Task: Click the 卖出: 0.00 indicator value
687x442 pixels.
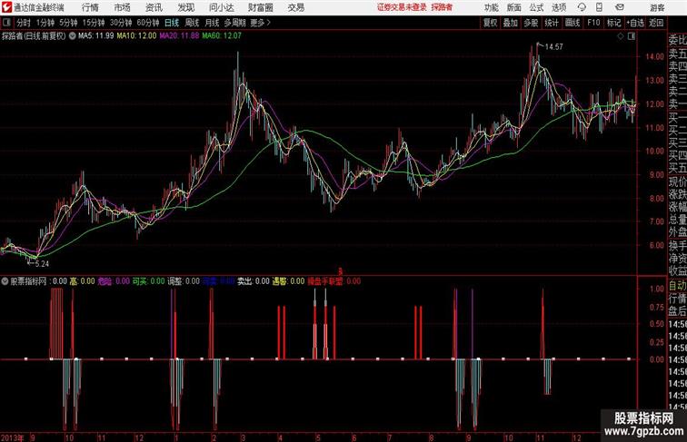Action: click(254, 281)
